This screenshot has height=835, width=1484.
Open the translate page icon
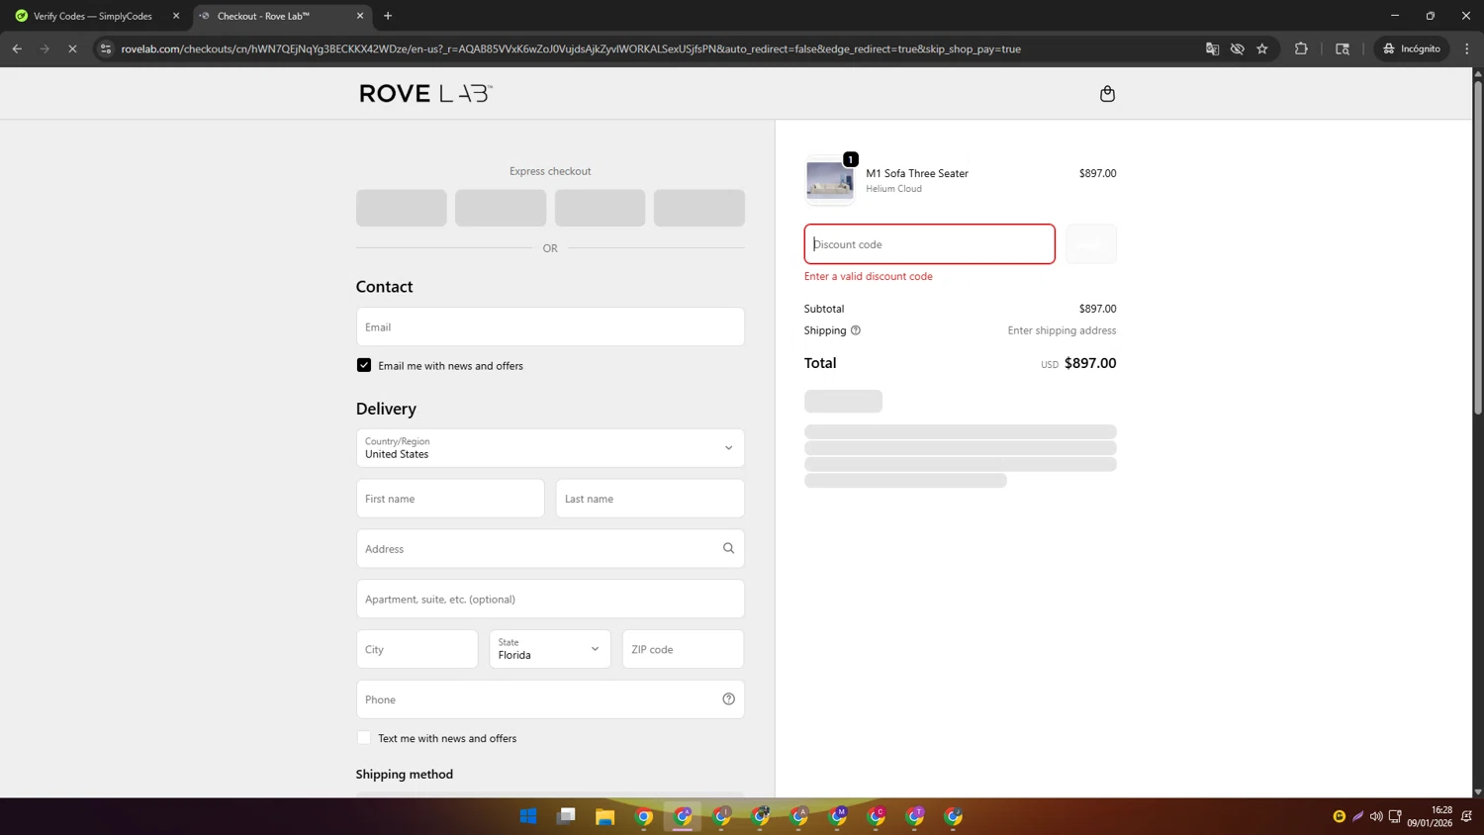pos(1212,48)
